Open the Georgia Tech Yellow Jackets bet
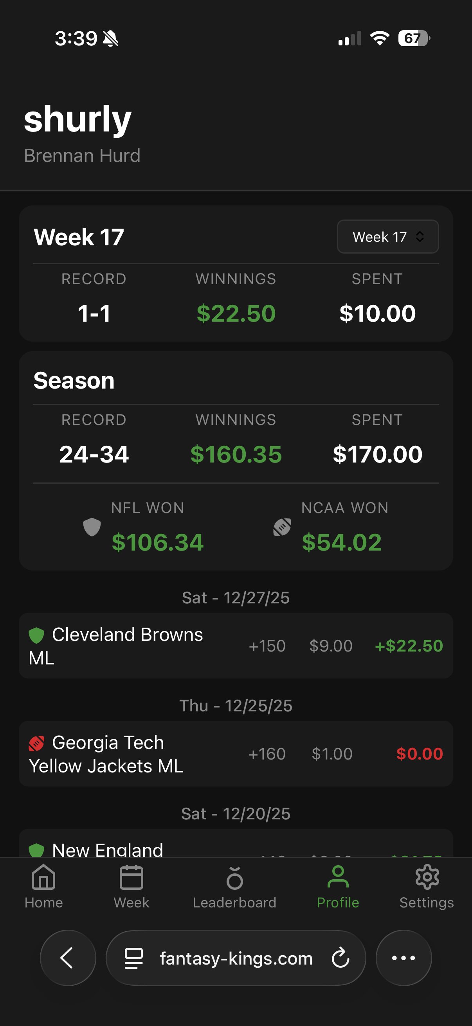472x1026 pixels. point(236,754)
